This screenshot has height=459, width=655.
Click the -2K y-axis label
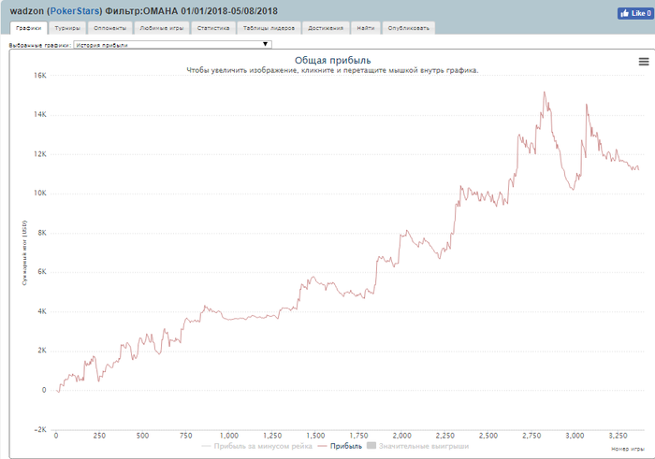(40, 430)
